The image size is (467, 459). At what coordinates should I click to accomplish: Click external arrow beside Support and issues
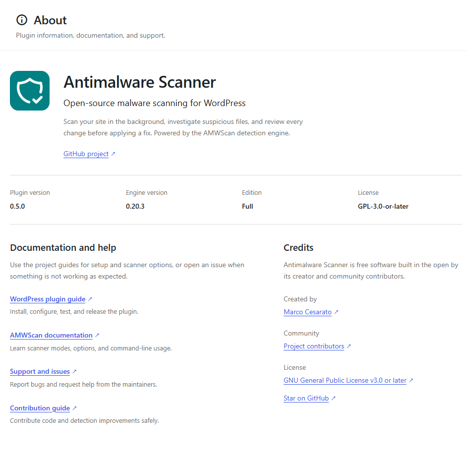[74, 371]
